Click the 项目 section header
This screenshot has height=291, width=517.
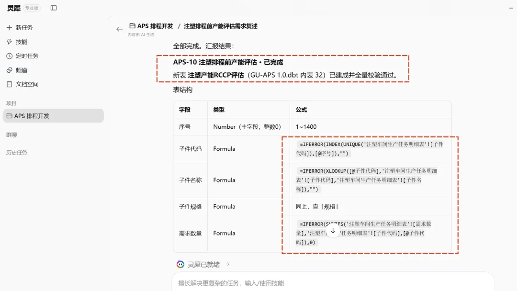11,103
